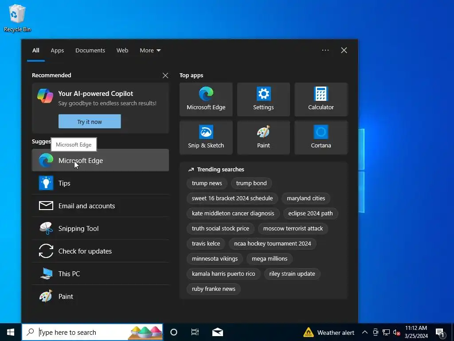
Task: Click the muted volume tray icon
Action: (396, 332)
